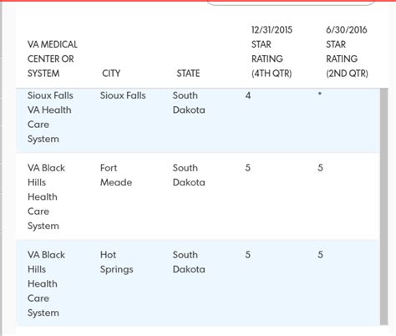Image resolution: width=396 pixels, height=336 pixels.
Task: Click South Dakota in the Fort Meade row
Action: pos(189,175)
